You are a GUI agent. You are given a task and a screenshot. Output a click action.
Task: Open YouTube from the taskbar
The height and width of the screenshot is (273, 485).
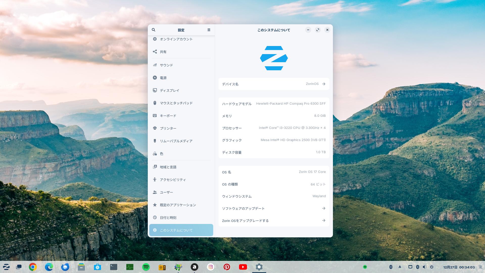tap(243, 267)
